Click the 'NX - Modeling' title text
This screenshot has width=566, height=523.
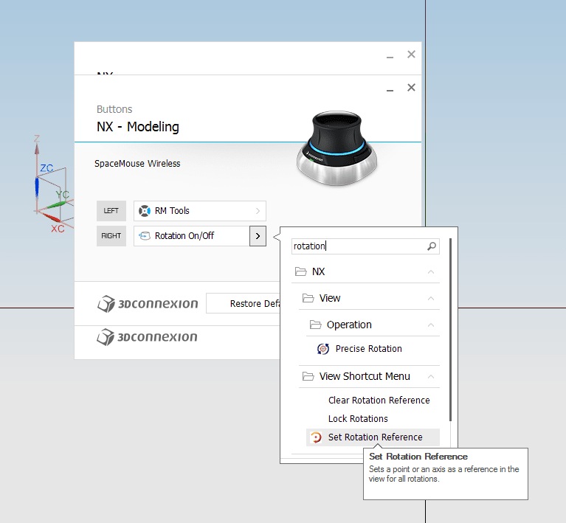click(138, 127)
